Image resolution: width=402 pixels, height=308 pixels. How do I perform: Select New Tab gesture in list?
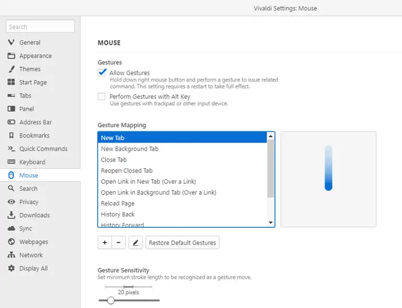coord(182,138)
